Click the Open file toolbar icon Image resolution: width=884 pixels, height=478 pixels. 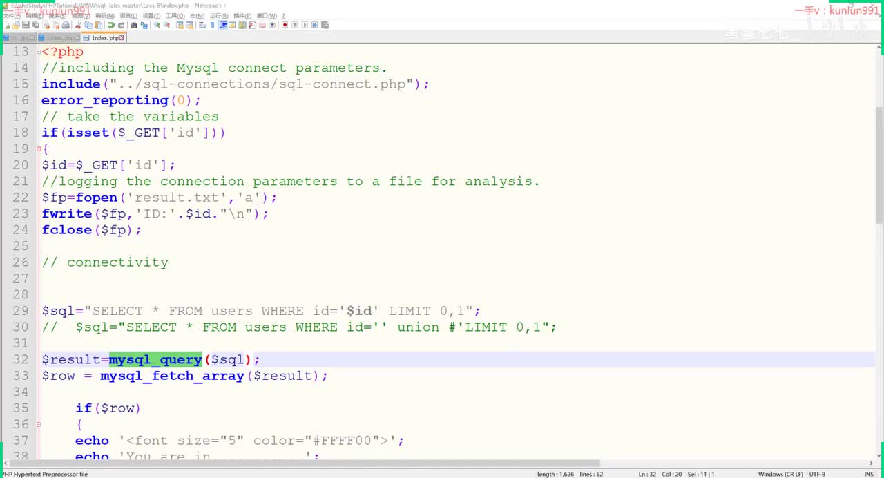pyautogui.click(x=16, y=25)
